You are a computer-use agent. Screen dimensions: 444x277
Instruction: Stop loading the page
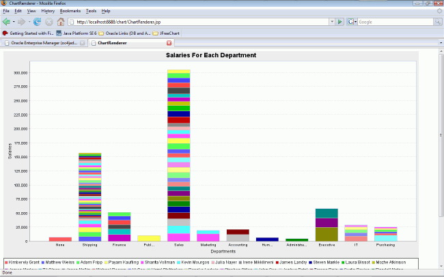49,22
